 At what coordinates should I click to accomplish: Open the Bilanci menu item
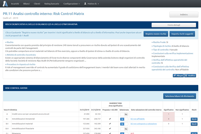tap(26, 4)
